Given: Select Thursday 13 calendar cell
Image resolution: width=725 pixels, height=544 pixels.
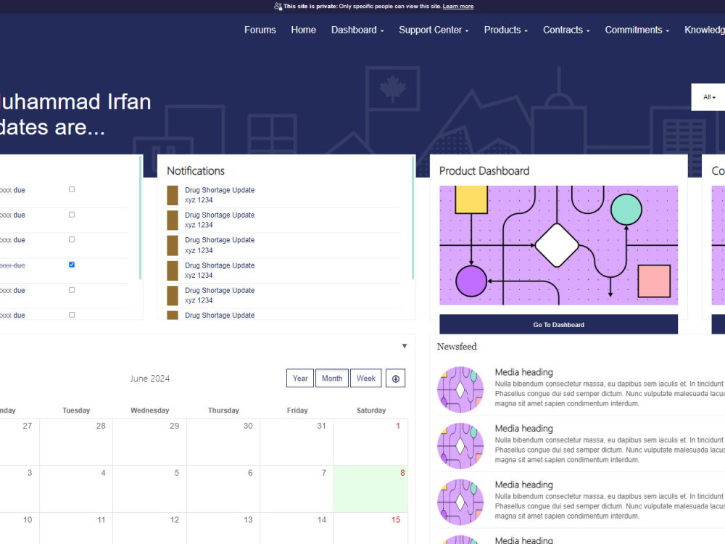Looking at the screenshot, I should [x=223, y=528].
